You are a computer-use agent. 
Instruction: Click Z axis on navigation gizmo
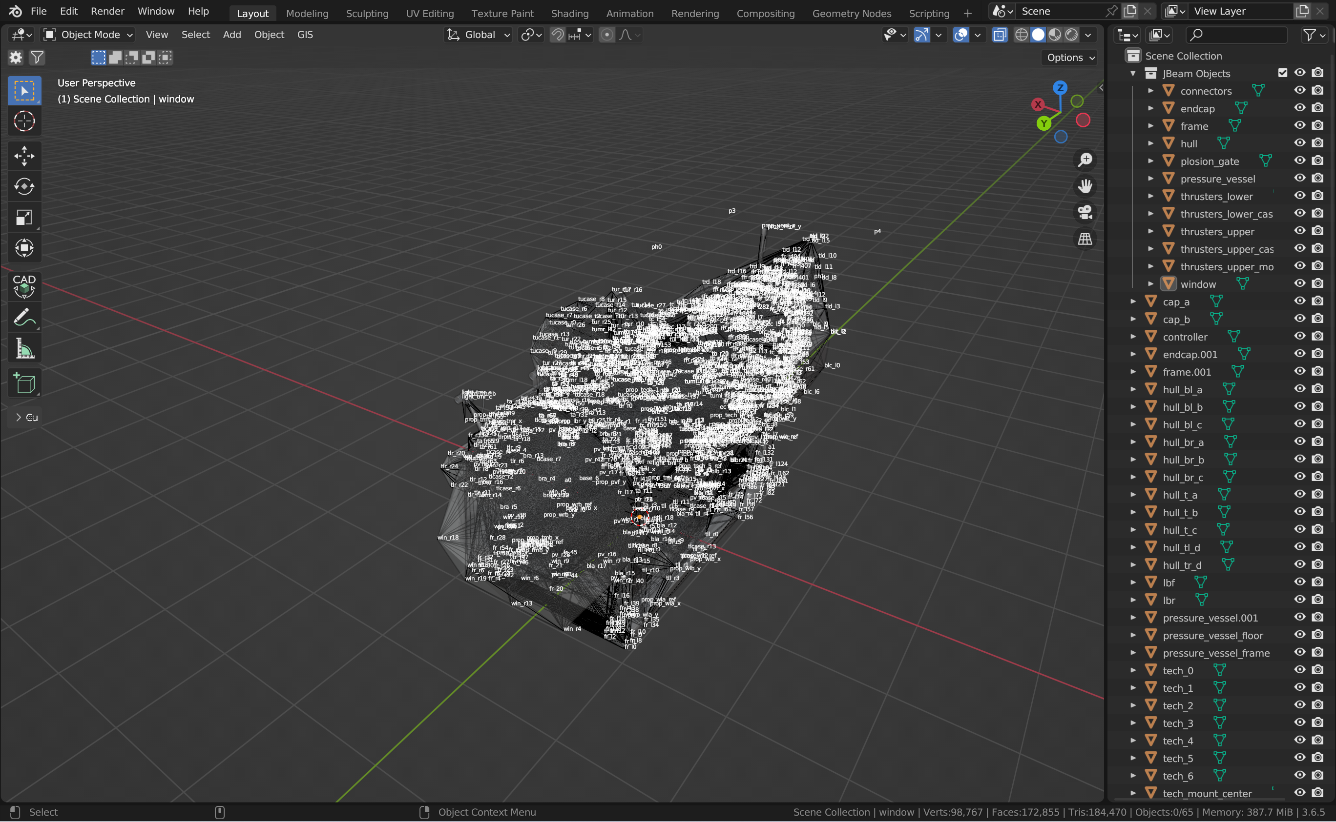click(1060, 87)
